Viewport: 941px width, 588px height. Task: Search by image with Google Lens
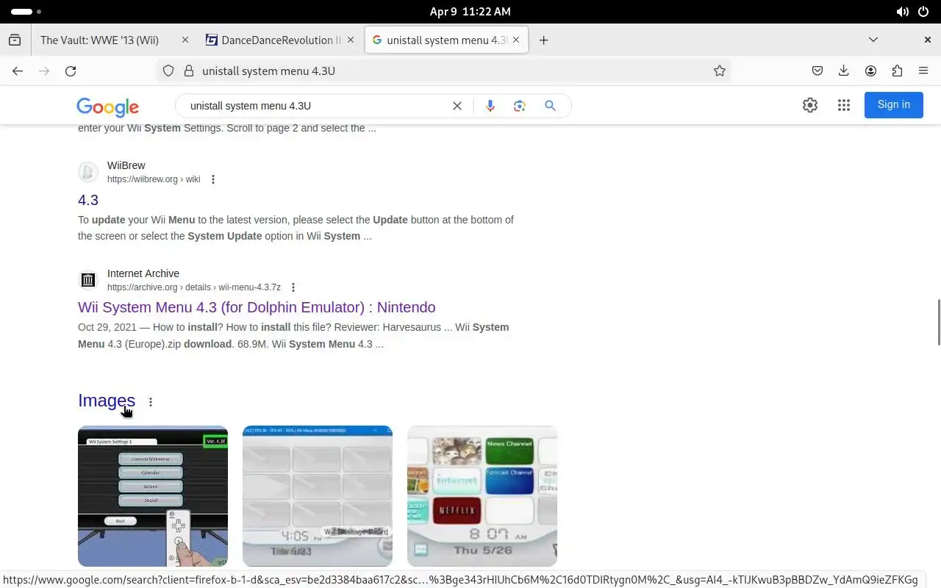[x=520, y=106]
